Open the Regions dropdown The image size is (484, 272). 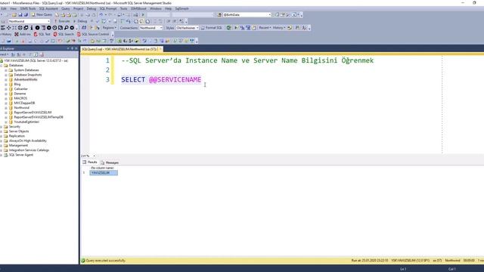click(109, 28)
